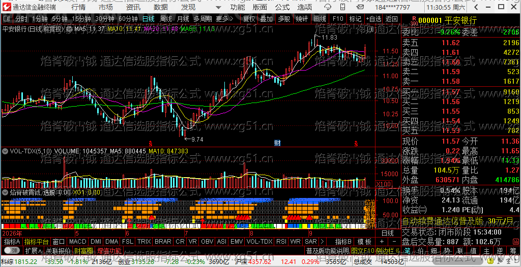This screenshot has height=267, width=521.
Task: Toggle the 弹 popup switch
Action: coord(11,250)
